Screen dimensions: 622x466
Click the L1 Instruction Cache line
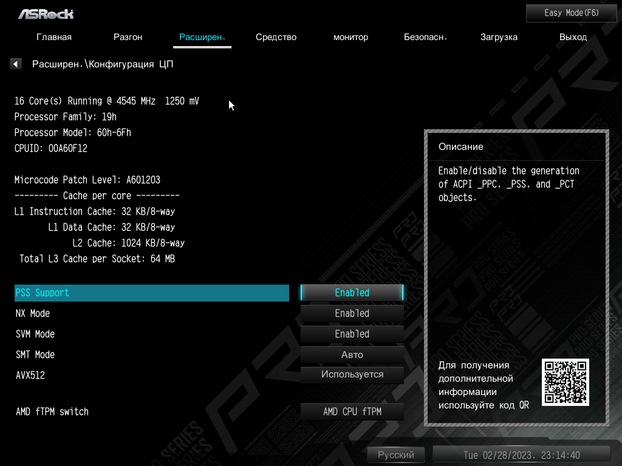95,212
